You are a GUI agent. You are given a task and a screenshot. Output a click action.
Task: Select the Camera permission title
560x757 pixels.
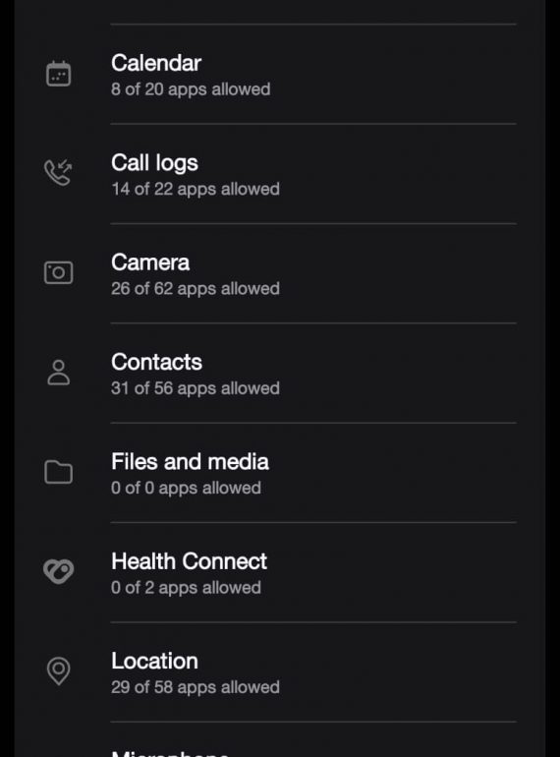point(150,262)
